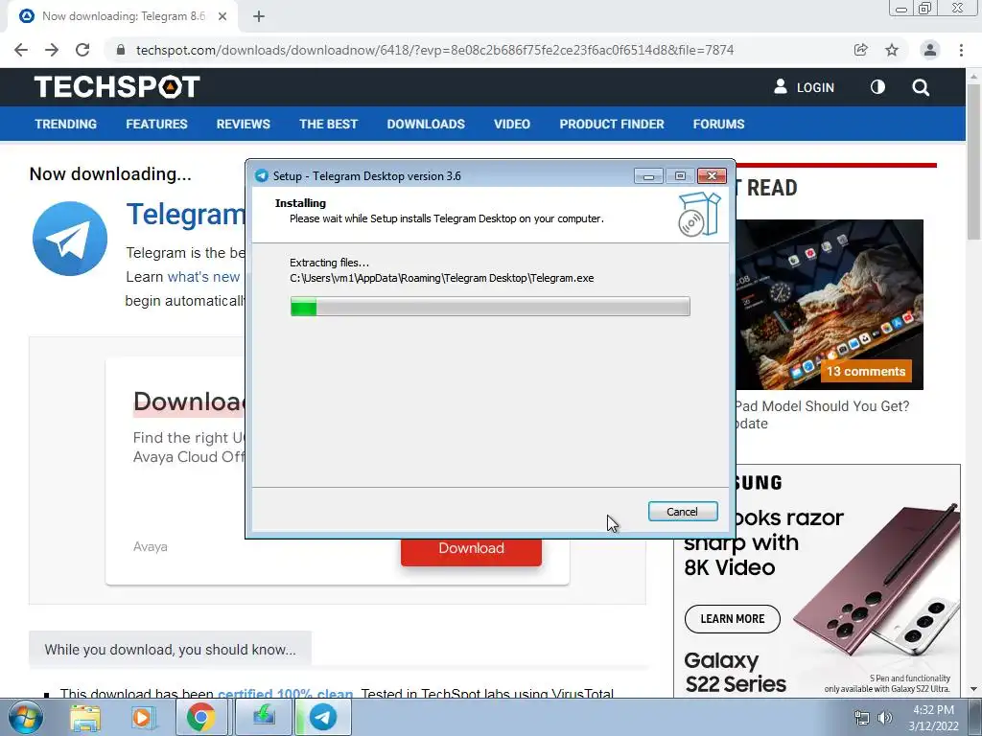Click the LOGIN user icon link
The image size is (982, 736).
click(804, 87)
